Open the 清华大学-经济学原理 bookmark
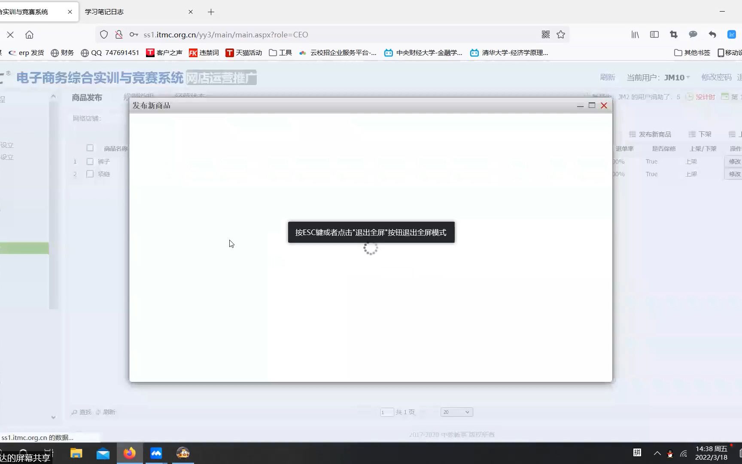 point(509,53)
